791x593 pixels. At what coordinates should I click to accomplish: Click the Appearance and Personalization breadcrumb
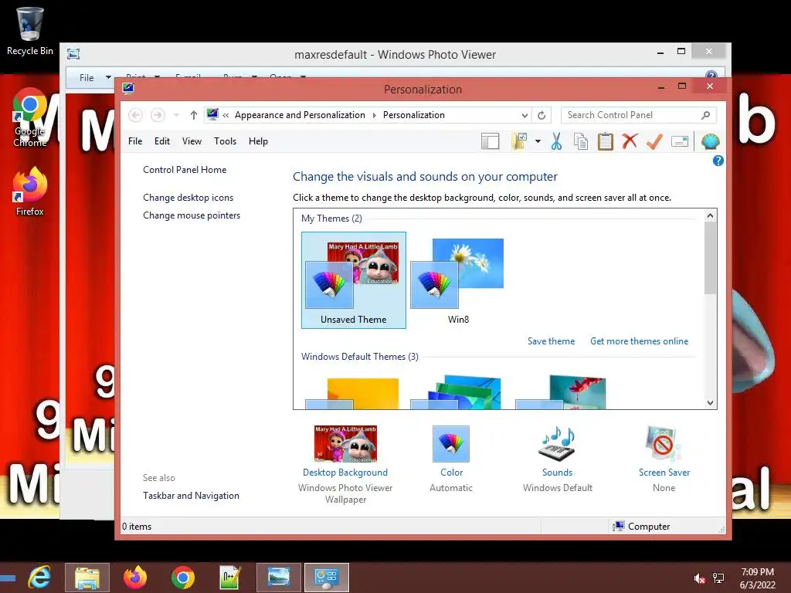pos(300,116)
